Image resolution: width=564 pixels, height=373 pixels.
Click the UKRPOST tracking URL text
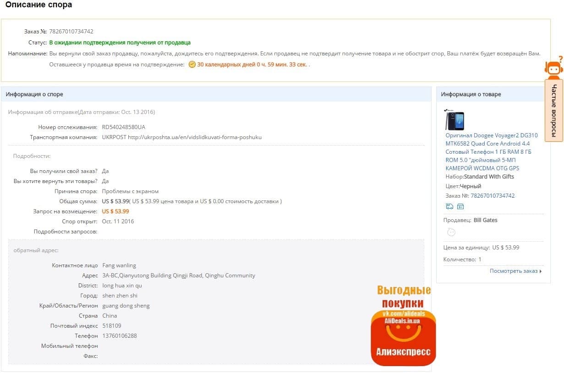click(194, 137)
